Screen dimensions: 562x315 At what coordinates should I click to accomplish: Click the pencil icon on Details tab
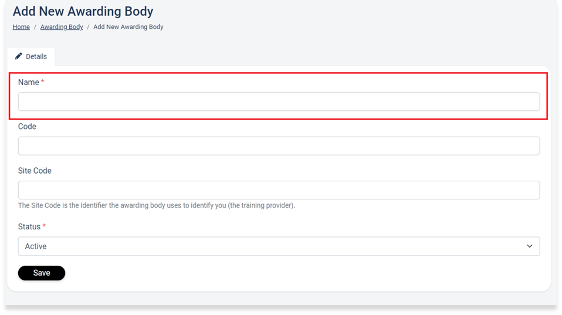(x=18, y=56)
